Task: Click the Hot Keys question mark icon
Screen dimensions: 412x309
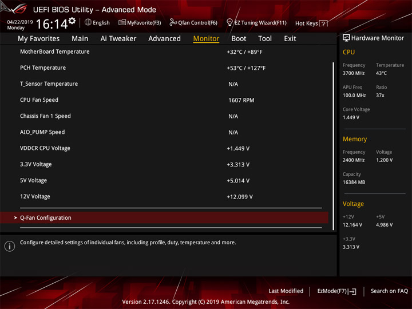Action: click(323, 23)
